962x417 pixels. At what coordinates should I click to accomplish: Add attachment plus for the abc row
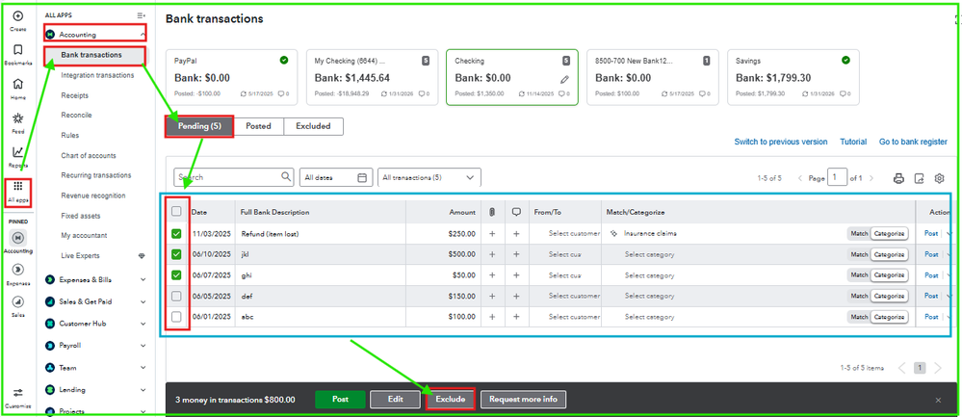(492, 317)
